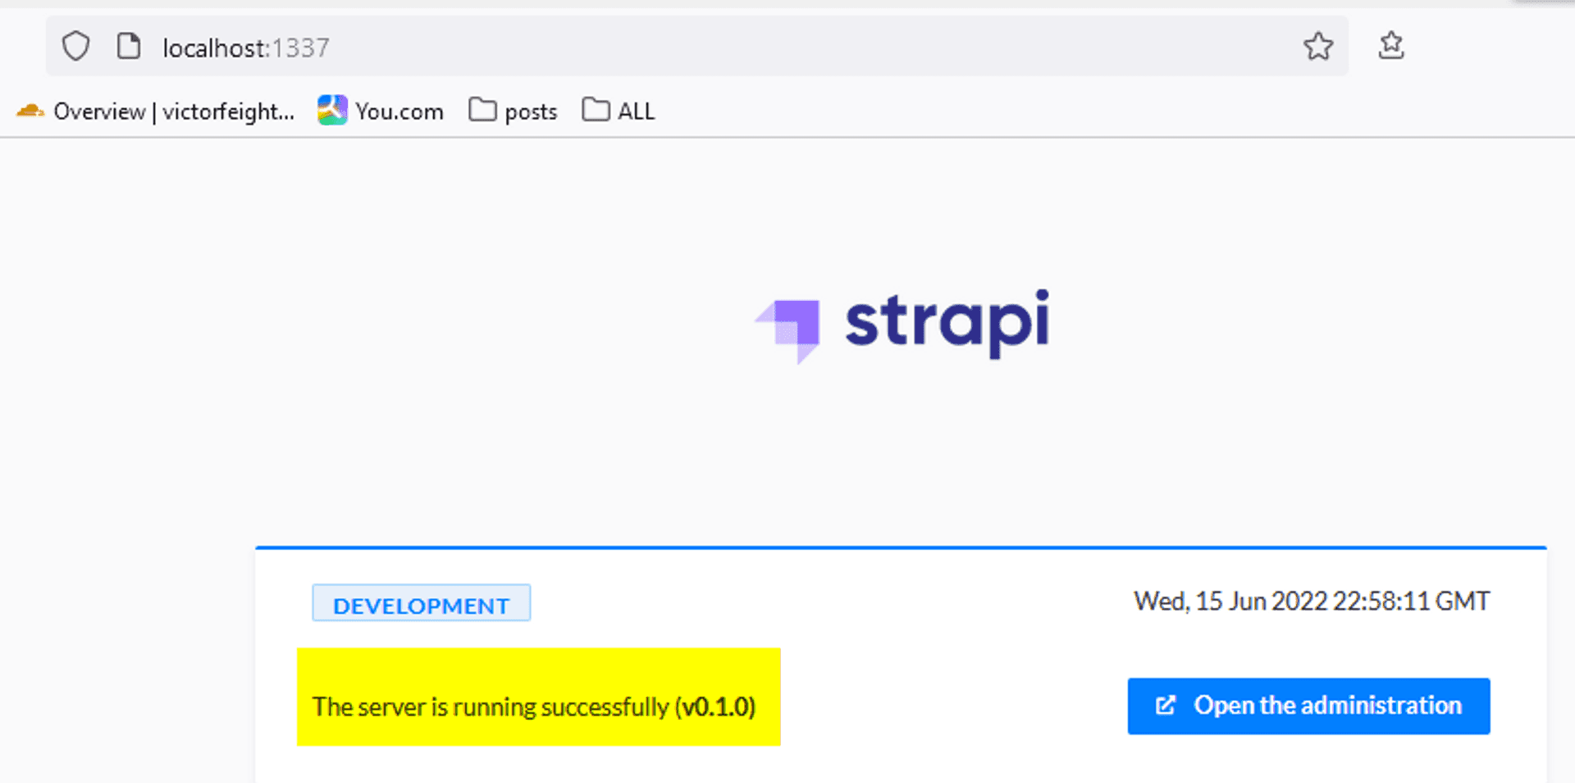Click the orange Cloudflare cloud bookmark icon
Viewport: 1575px width, 783px height.
click(x=30, y=111)
